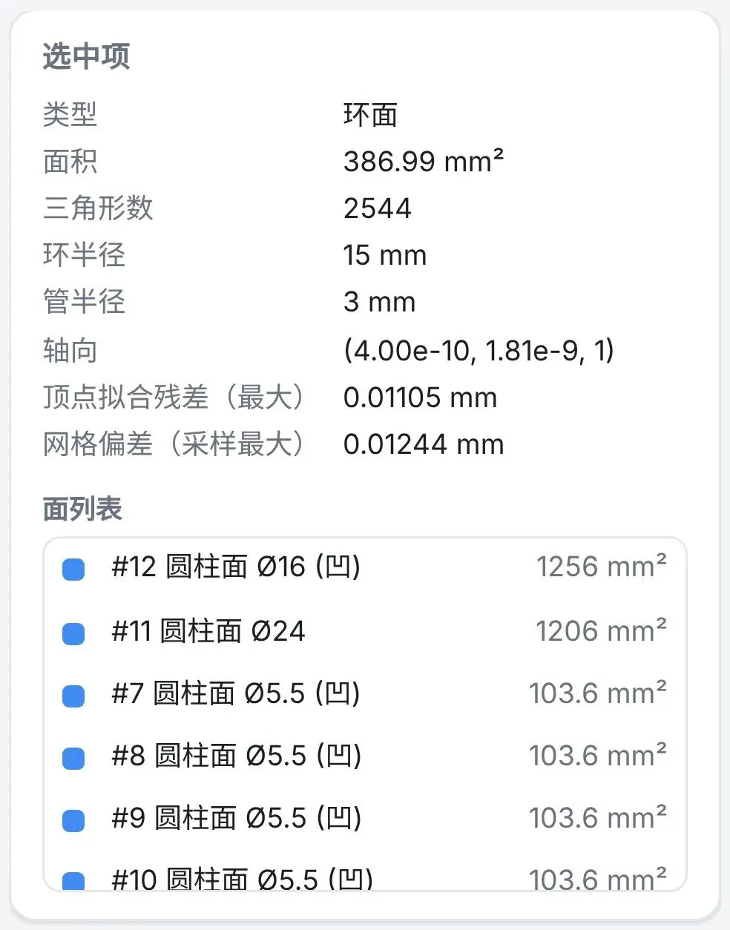Click the 选中项 panel heading

click(x=87, y=56)
